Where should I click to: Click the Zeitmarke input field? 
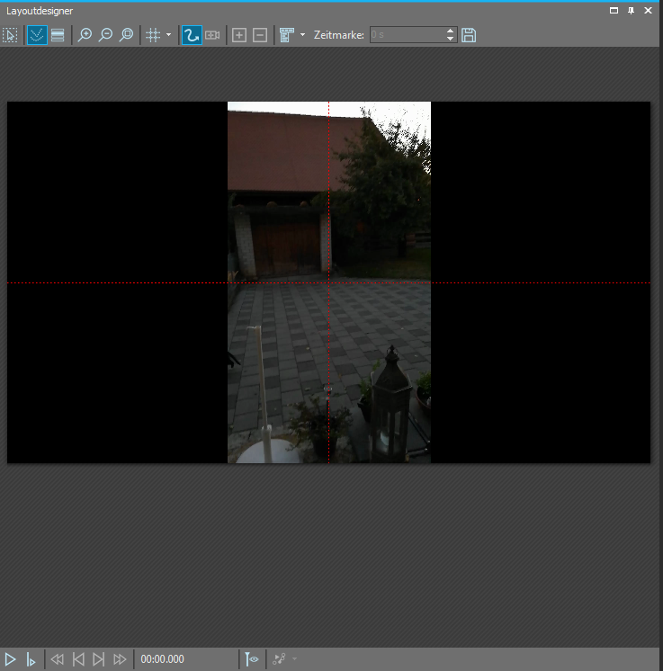pyautogui.click(x=406, y=35)
